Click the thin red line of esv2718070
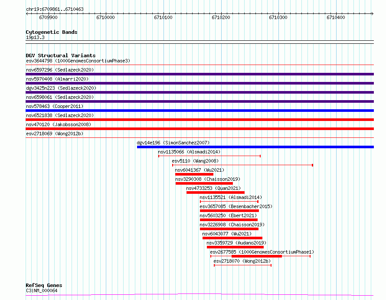 click(x=243, y=265)
